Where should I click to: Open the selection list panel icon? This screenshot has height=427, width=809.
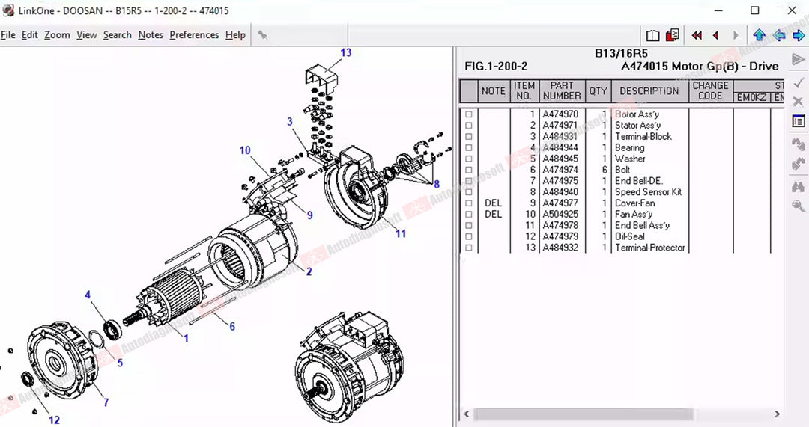click(x=799, y=122)
